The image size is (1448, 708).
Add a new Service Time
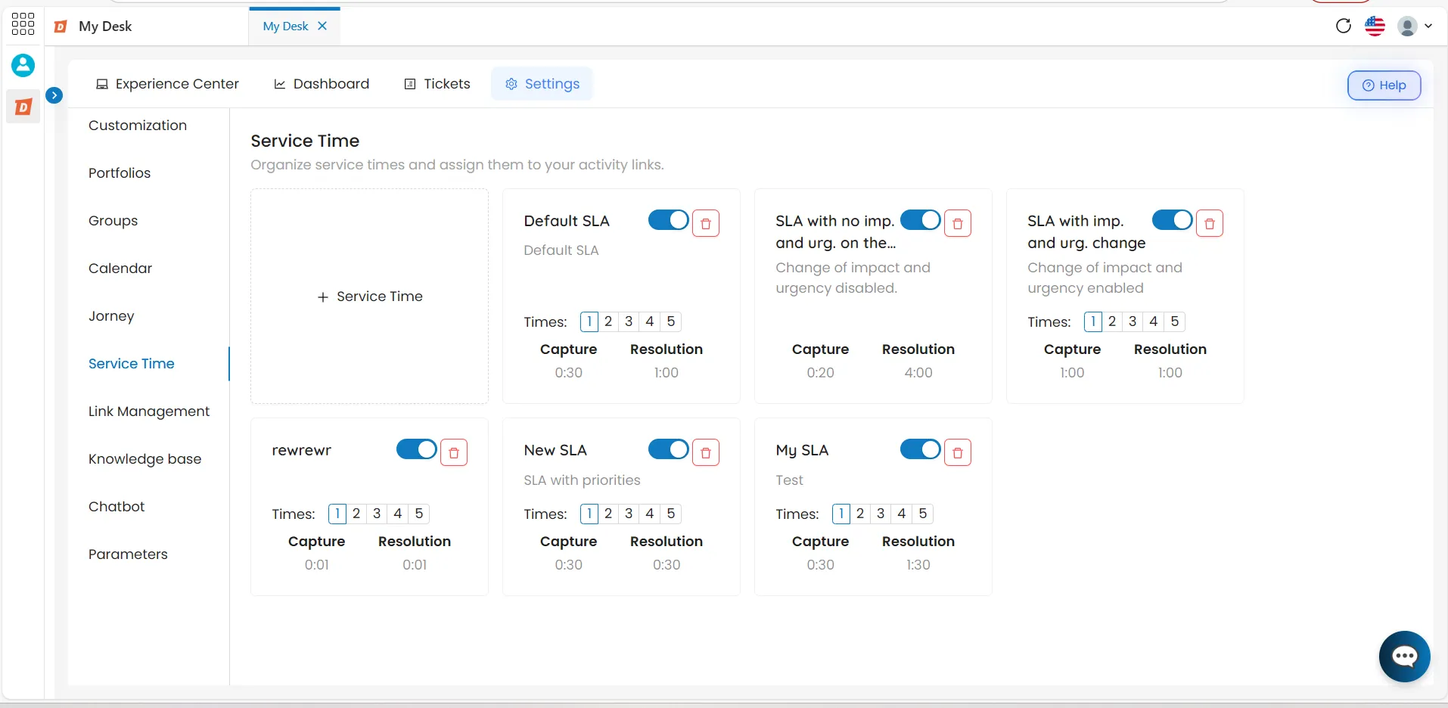[x=369, y=297]
